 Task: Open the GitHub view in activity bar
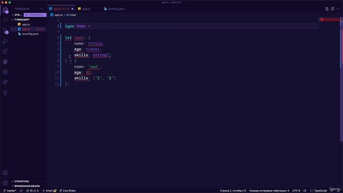(x=5, y=62)
